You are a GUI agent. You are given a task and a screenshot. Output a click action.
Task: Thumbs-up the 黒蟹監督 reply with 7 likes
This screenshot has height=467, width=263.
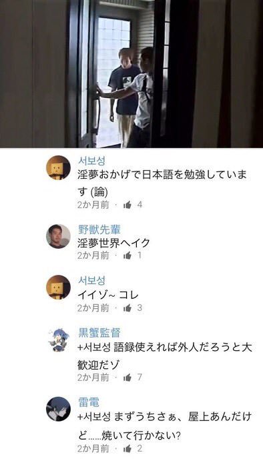[127, 378]
